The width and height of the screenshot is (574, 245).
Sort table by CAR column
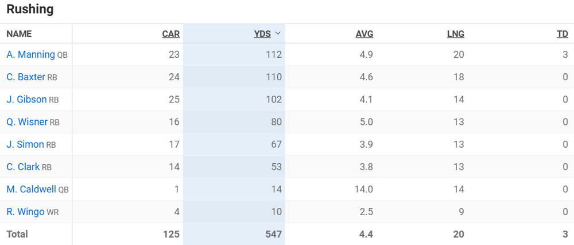(x=170, y=34)
